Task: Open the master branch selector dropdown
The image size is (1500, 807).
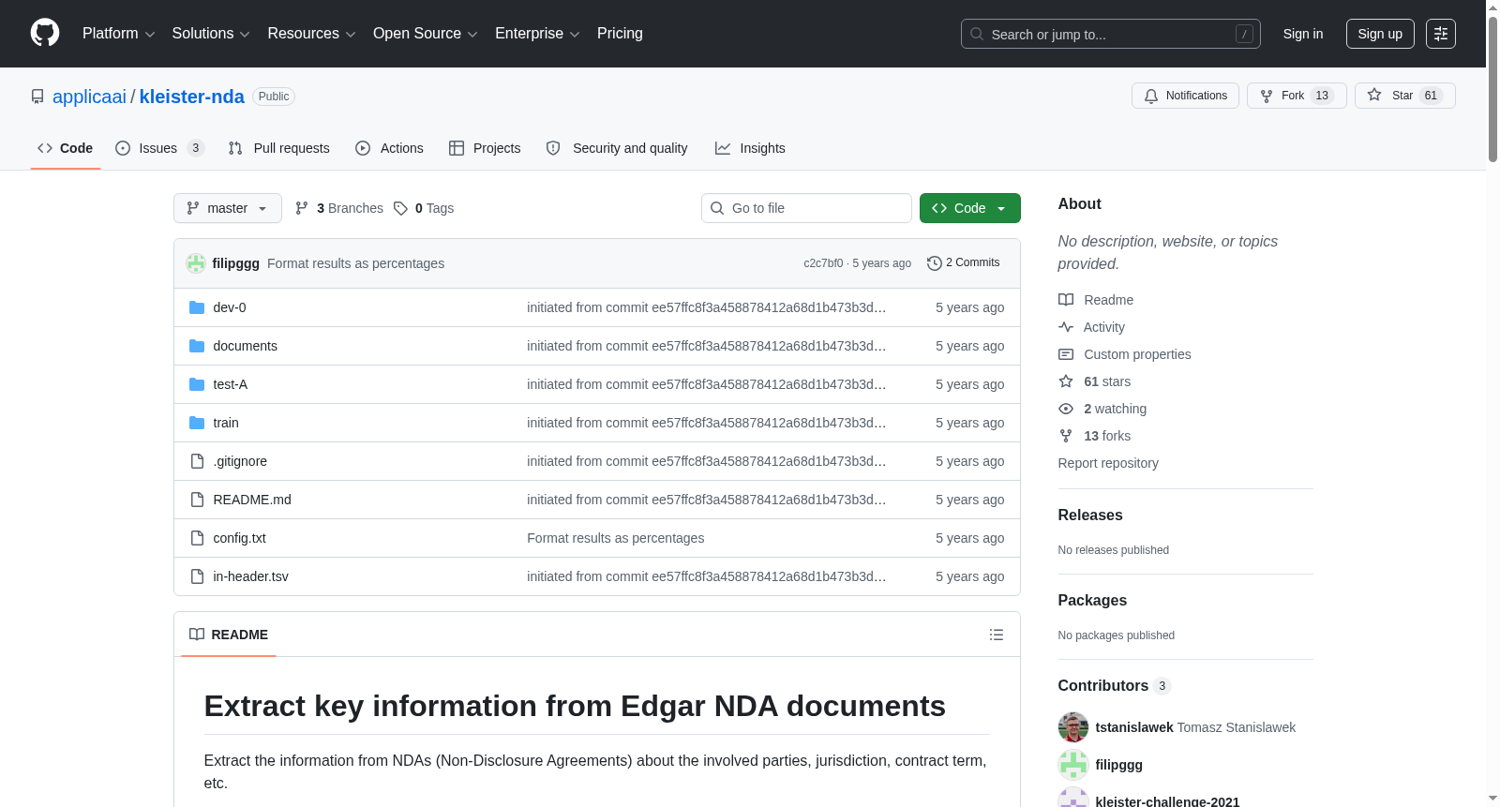Action: pyautogui.click(x=228, y=208)
